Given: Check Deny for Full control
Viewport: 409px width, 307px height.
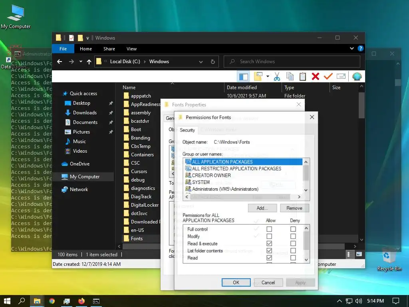Looking at the screenshot, I should click(293, 229).
